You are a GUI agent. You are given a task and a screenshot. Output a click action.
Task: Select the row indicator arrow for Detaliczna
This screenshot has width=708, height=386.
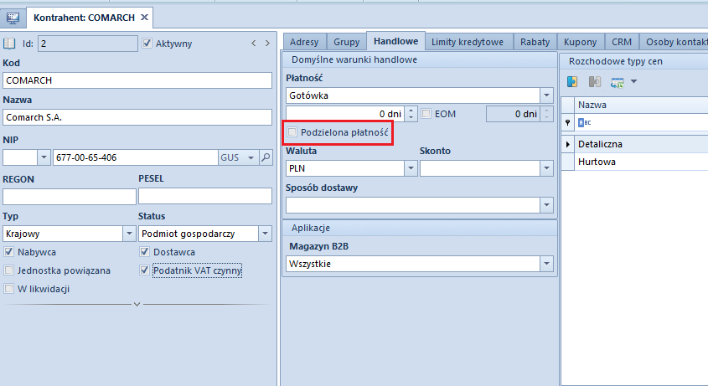click(x=567, y=144)
